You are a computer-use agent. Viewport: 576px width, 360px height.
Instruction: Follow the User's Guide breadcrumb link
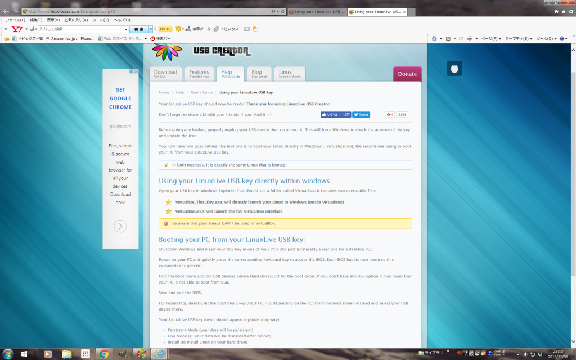pos(201,92)
